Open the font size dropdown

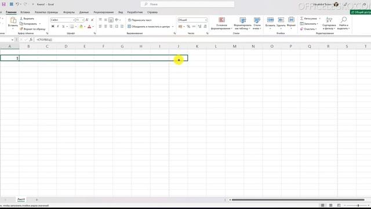pos(83,20)
